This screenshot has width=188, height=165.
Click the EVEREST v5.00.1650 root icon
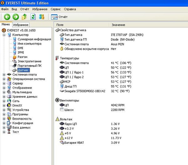click(x=4, y=30)
